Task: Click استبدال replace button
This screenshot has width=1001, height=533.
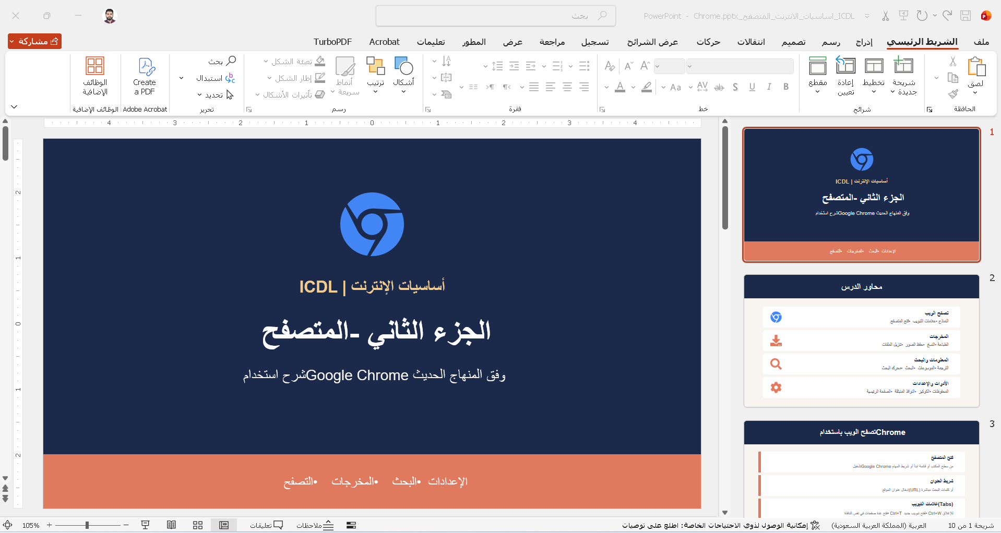Action: (x=216, y=78)
